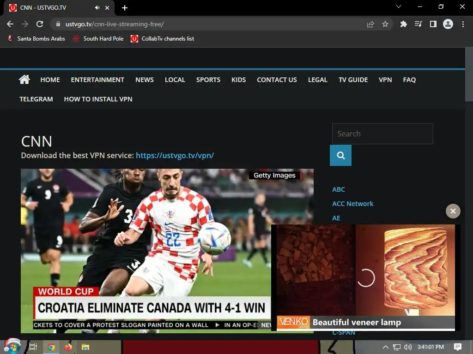Viewport: 473px width, 354px height.
Task: Open the CONTACT US menu item
Action: pos(277,80)
